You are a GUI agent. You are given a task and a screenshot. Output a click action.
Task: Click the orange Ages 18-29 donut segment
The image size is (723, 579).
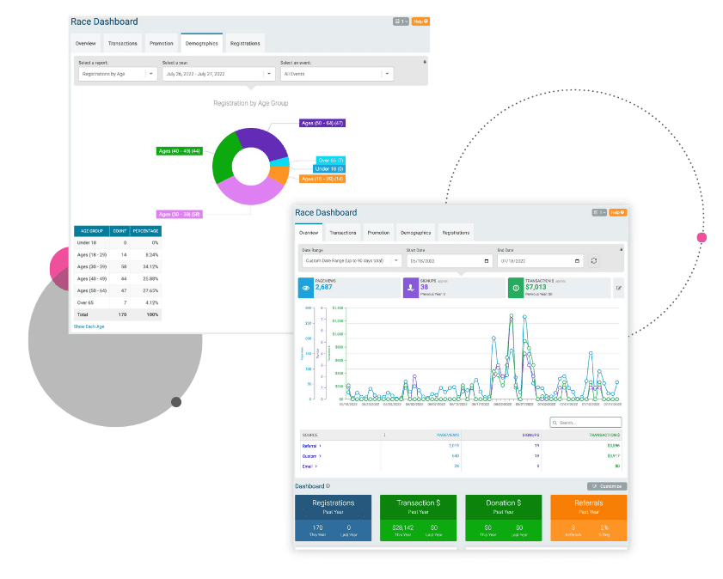[279, 174]
